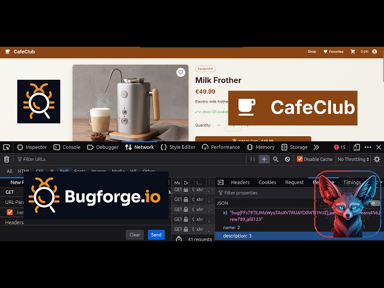Click the performance analysis stopwatch icon

[179, 239]
